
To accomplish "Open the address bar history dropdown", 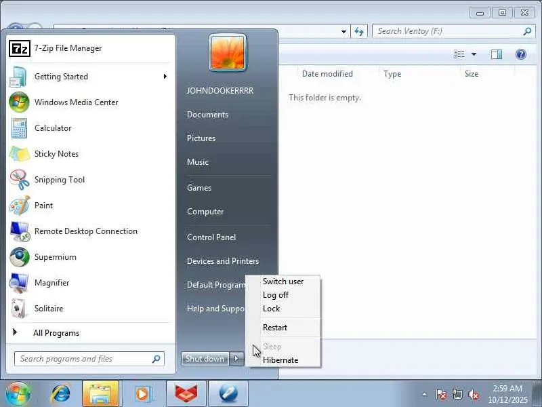I will tap(343, 31).
